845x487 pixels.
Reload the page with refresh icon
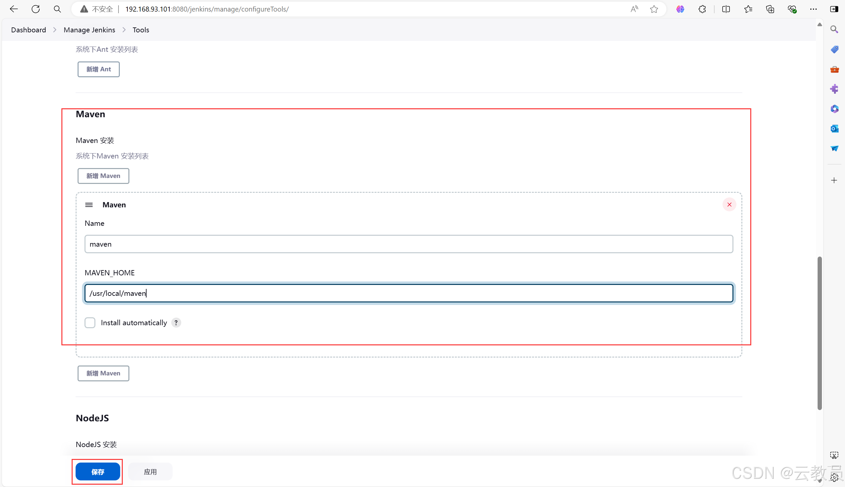coord(36,9)
